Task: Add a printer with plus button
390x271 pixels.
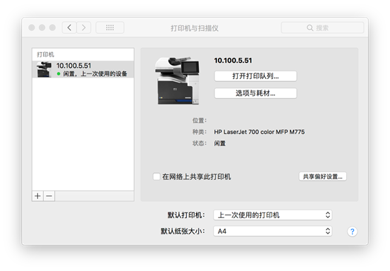Action: tap(38, 196)
